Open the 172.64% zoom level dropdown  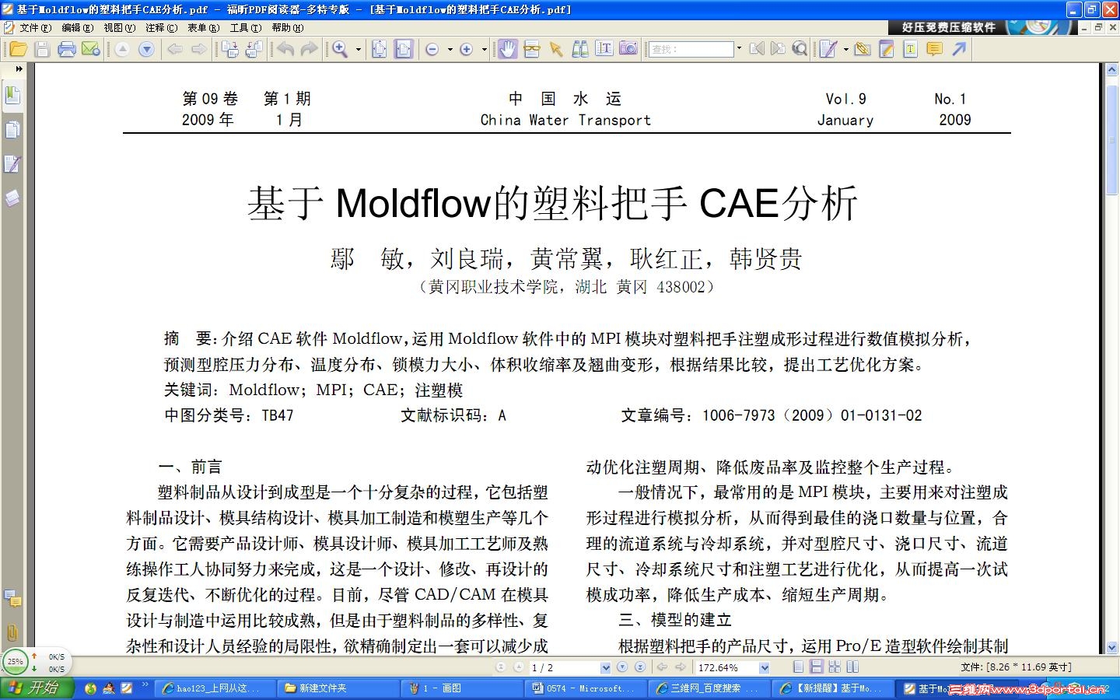click(x=764, y=667)
